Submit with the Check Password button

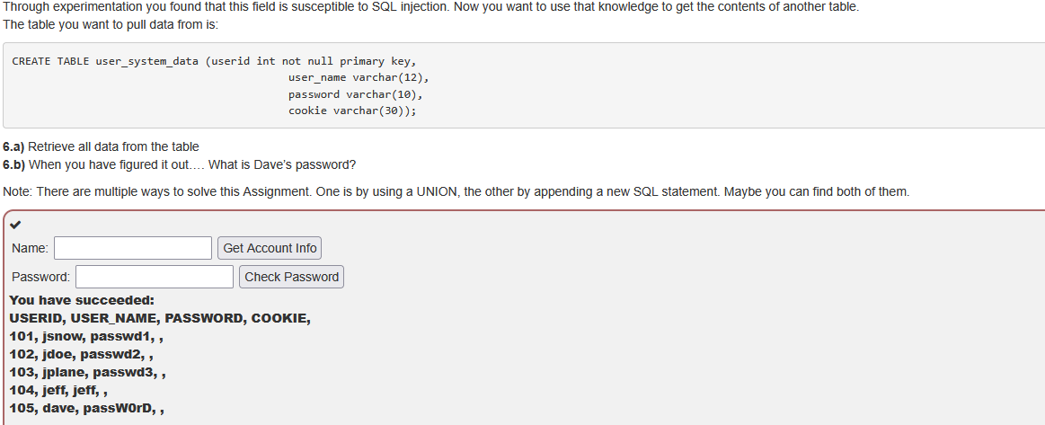pos(291,277)
